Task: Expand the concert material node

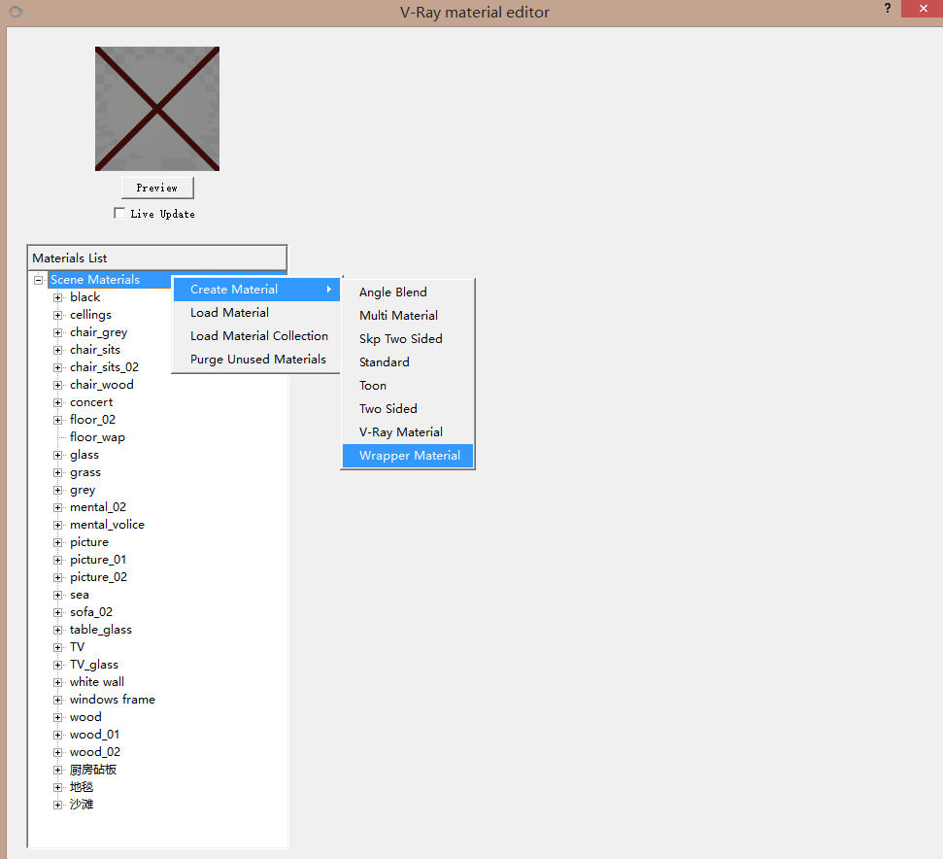Action: 57,402
